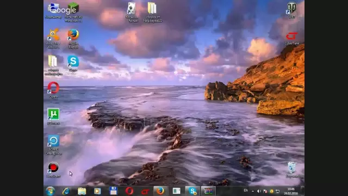Open the clock showing 10:46

click(x=291, y=191)
